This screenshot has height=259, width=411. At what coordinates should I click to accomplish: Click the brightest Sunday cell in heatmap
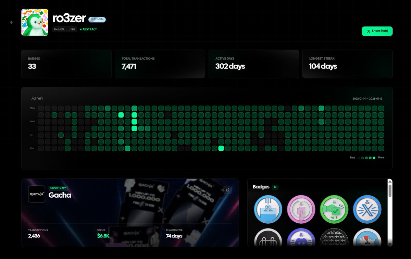tap(221, 148)
